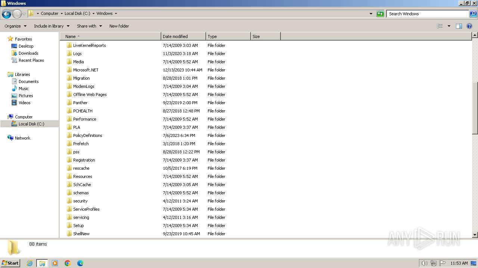478x268 pixels.
Task: Open the Pictures library
Action: tap(26, 96)
